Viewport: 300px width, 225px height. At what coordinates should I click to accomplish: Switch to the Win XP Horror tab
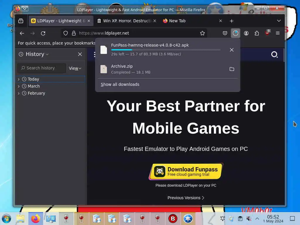(126, 21)
